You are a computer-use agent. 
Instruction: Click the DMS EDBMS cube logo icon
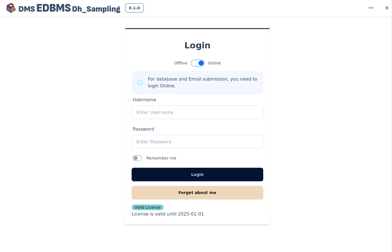11,8
